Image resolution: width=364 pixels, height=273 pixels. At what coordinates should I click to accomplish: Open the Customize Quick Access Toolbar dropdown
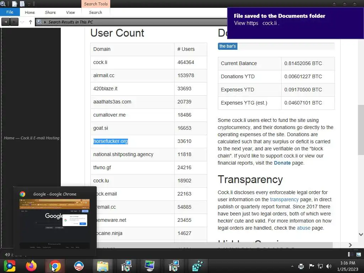(x=29, y=4)
